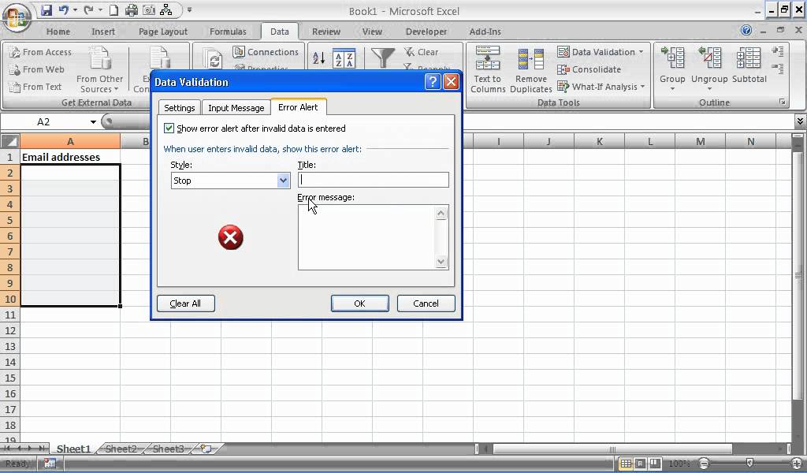807x473 pixels.
Task: Import data From Access
Action: pyautogui.click(x=40, y=52)
